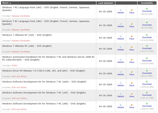Click the Release Candidate link under Ultimate RC (x86)
The width and height of the screenshot is (158, 113).
coord(21,52)
